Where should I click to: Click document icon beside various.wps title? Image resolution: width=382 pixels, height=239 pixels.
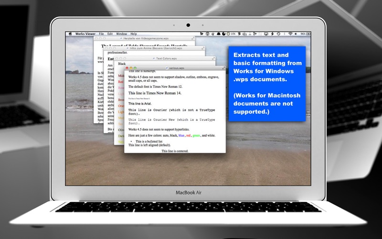[x=167, y=68]
